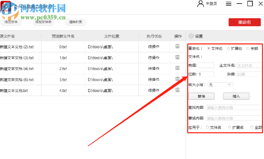Click the 添加文件夹 button
The image size is (264, 159).
[x=43, y=22]
